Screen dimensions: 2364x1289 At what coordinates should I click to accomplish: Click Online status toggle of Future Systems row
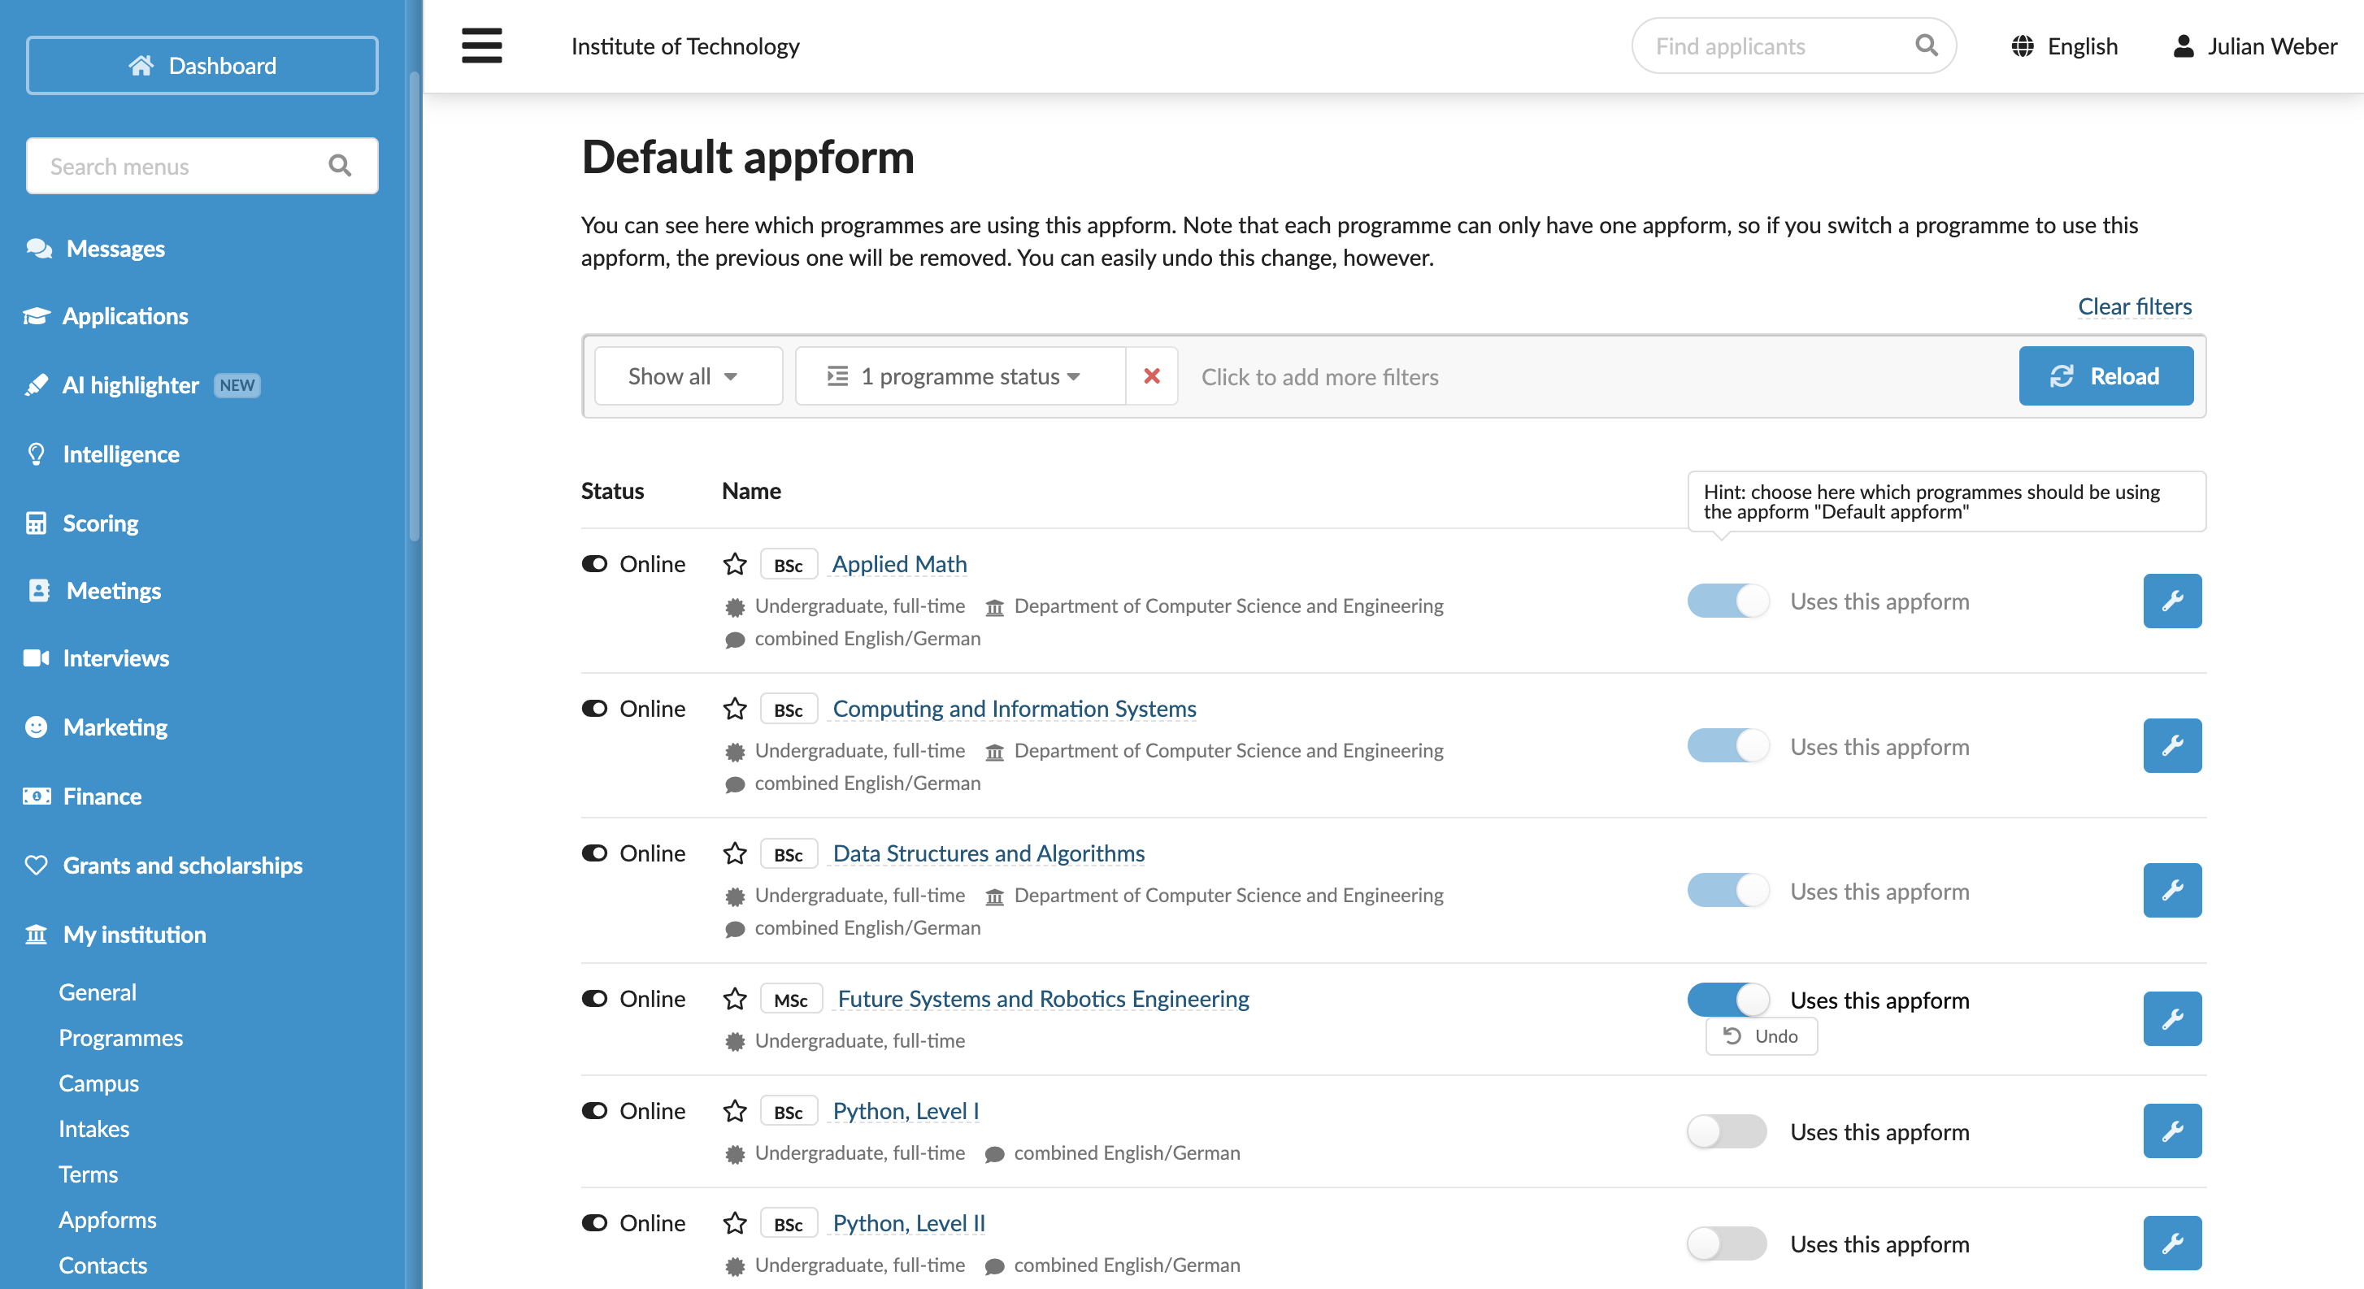tap(595, 999)
